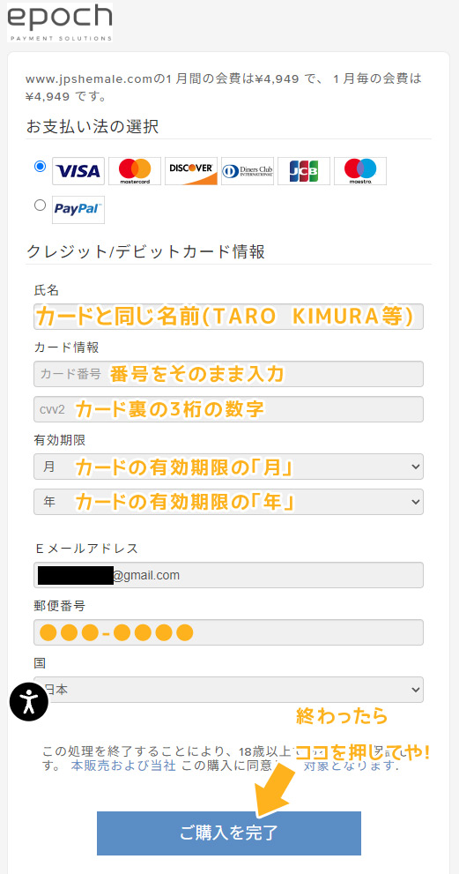Screen dimensions: 459x874
Task: Focus the postal code field
Action: 228,632
